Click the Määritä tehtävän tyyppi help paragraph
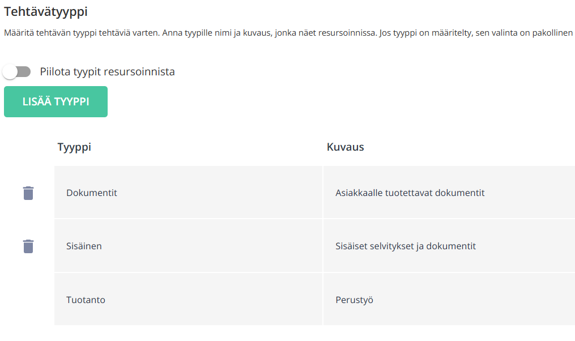Viewport: 575px width, 341px height. [288, 33]
